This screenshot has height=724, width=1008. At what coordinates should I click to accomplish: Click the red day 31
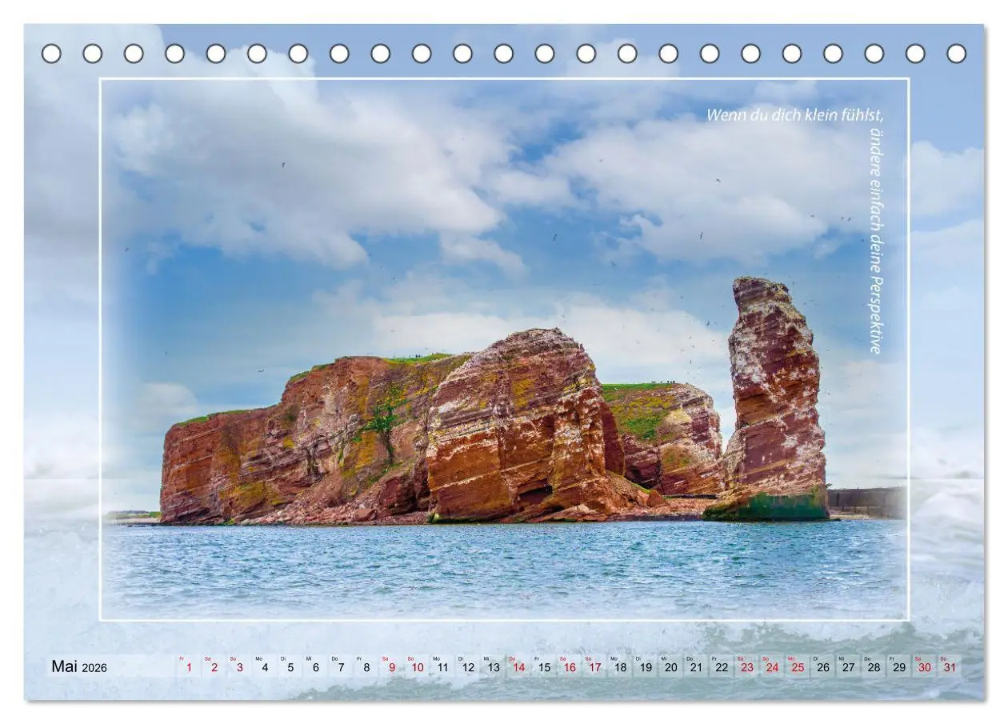click(950, 666)
